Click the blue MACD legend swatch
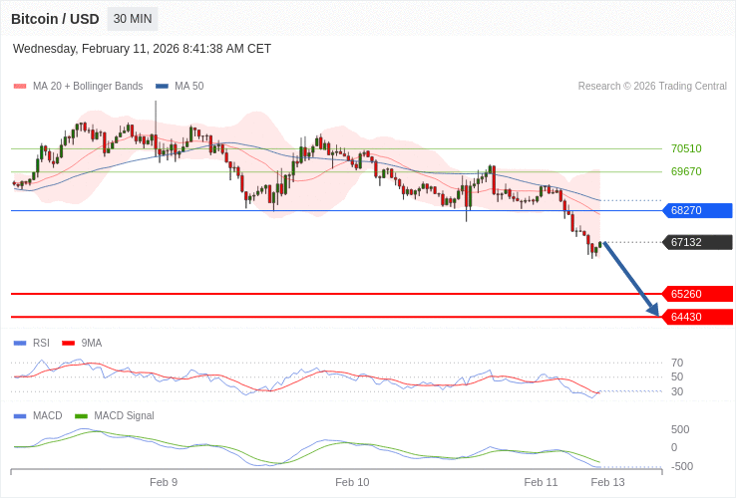Image resolution: width=736 pixels, height=498 pixels. 20,416
